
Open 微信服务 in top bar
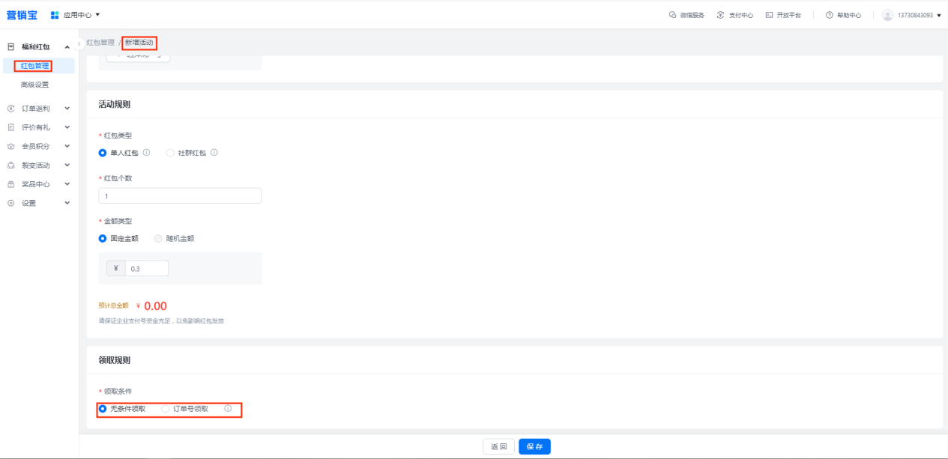pyautogui.click(x=686, y=15)
